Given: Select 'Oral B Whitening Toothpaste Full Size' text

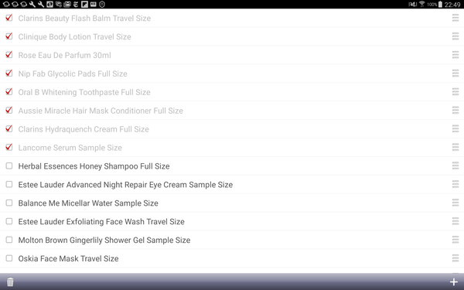Looking at the screenshot, I should pyautogui.click(x=84, y=92).
